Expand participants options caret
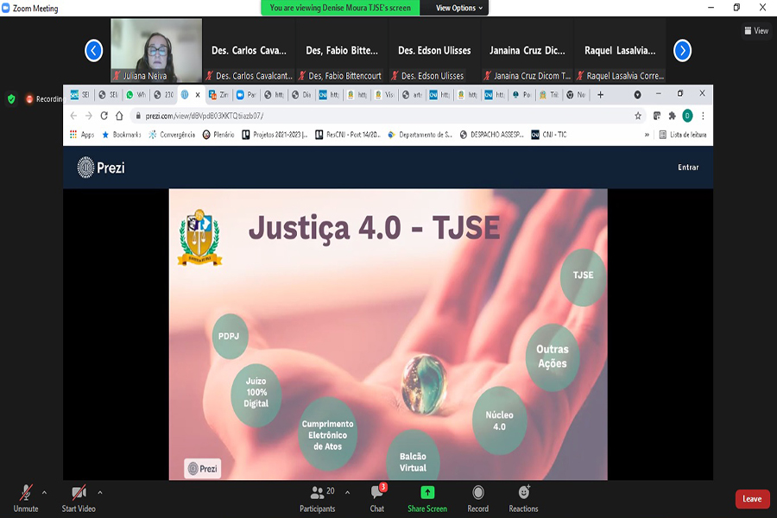 (x=347, y=492)
